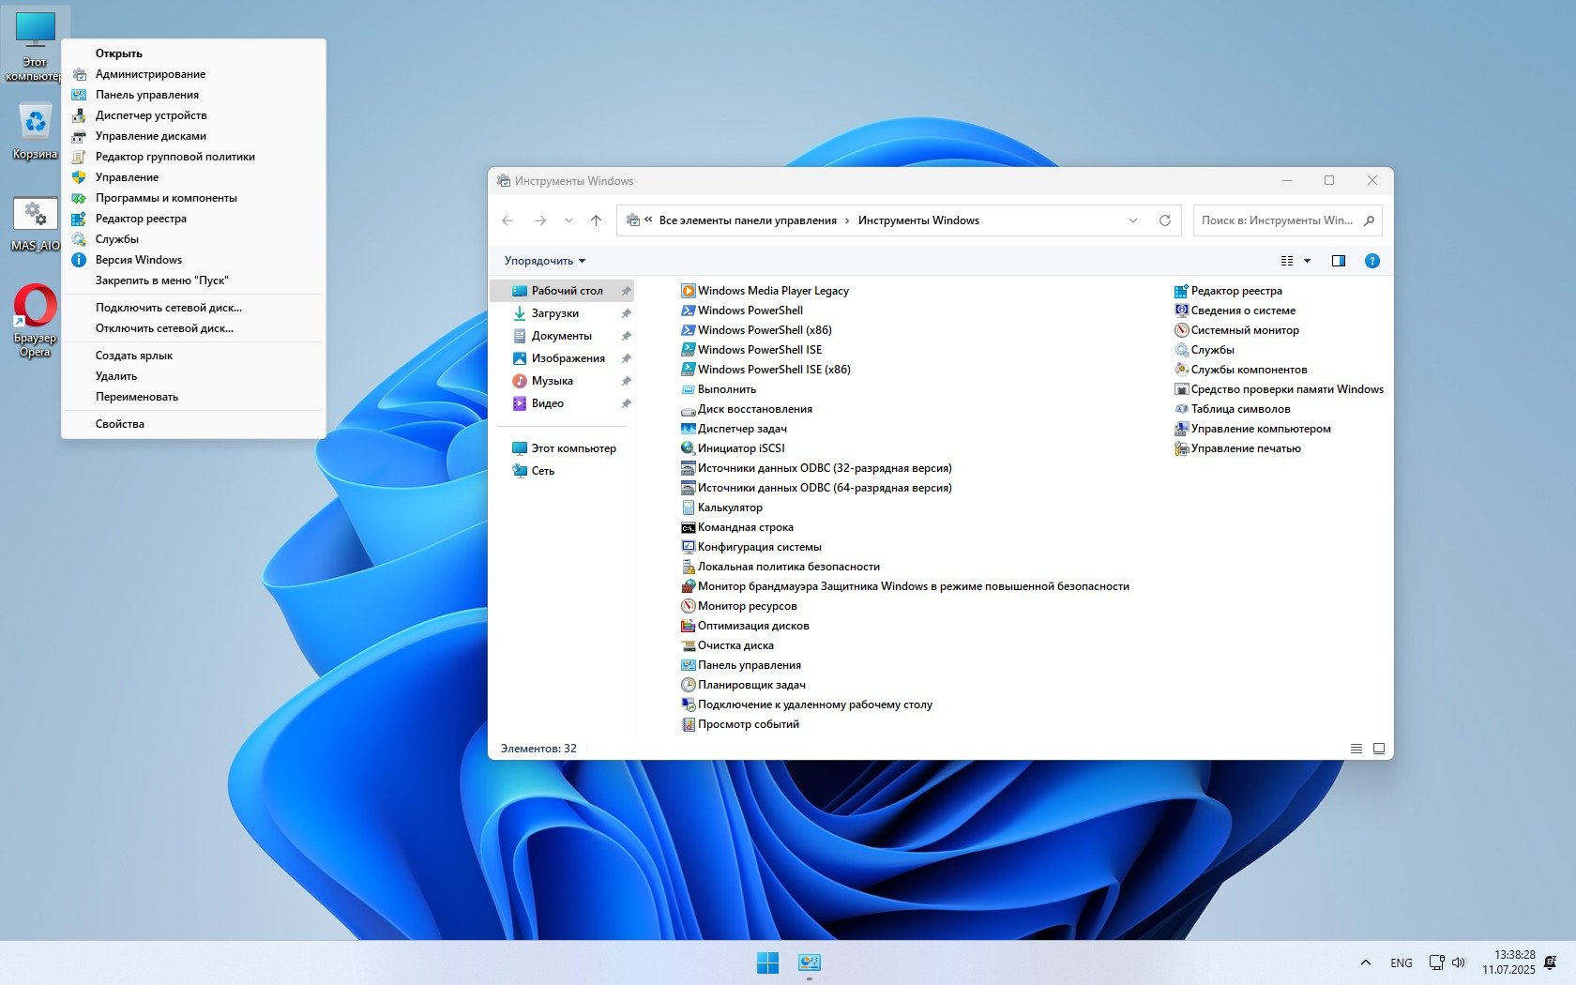Select Device Manager in context menu

click(x=151, y=115)
